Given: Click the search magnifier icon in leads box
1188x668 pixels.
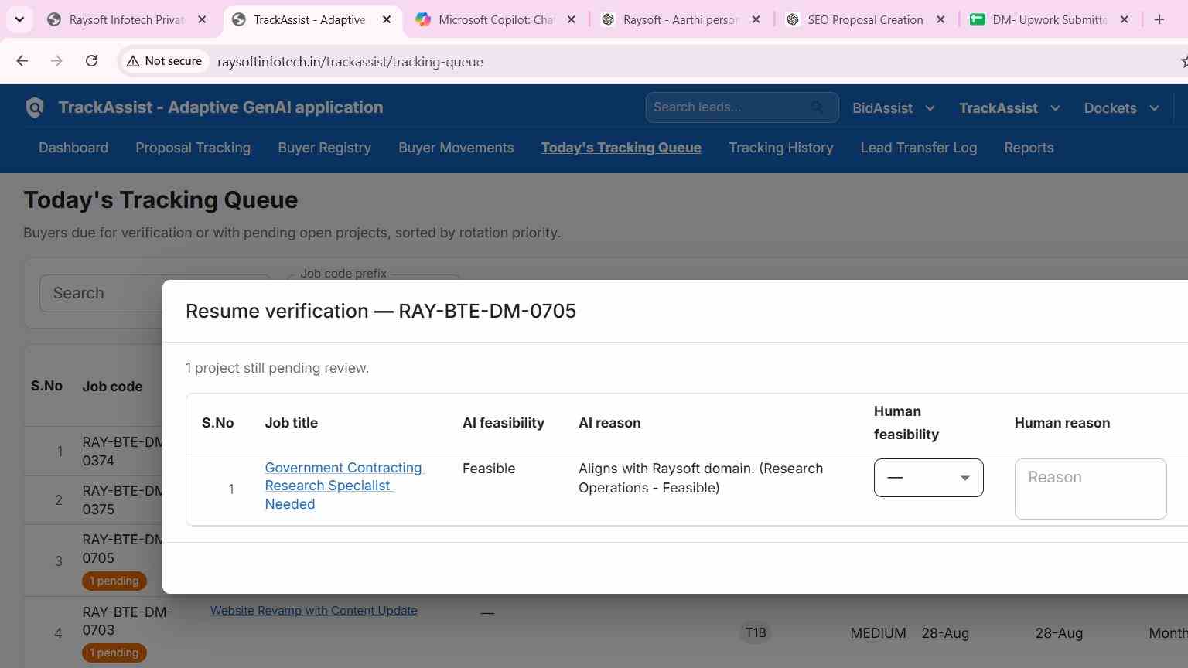Looking at the screenshot, I should click(x=818, y=107).
